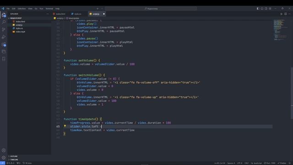Expand the TIMELINE section
This screenshot has width=293, height=165.
click(x=14, y=159)
